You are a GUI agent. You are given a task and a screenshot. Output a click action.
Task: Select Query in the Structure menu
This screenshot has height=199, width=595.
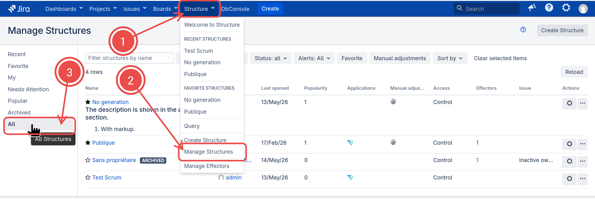[212, 126]
